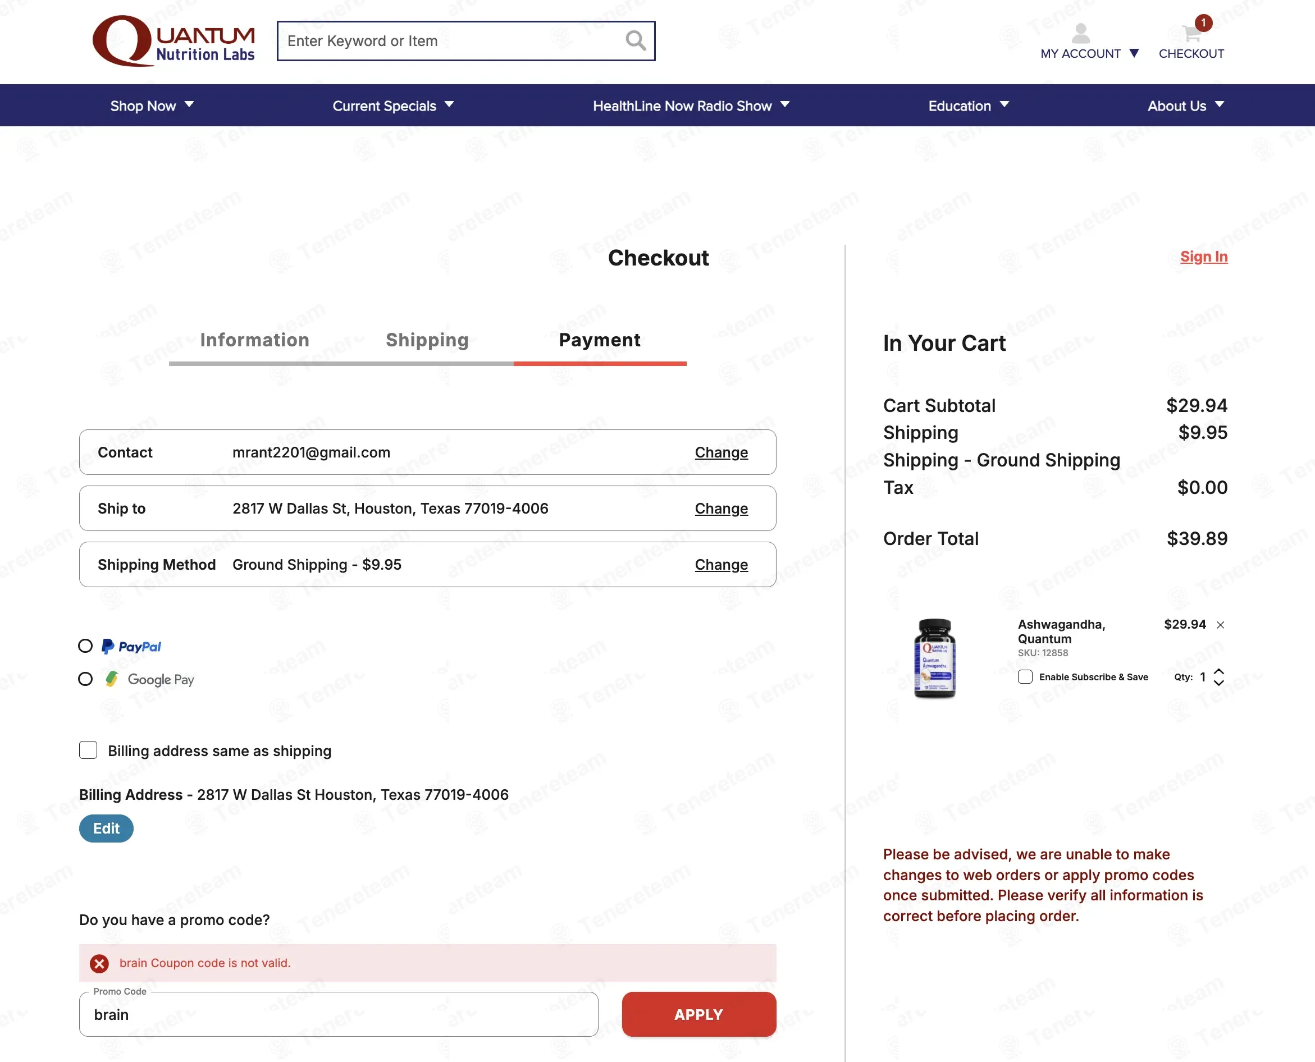Remove Ashwagandha item with the X icon

point(1220,625)
